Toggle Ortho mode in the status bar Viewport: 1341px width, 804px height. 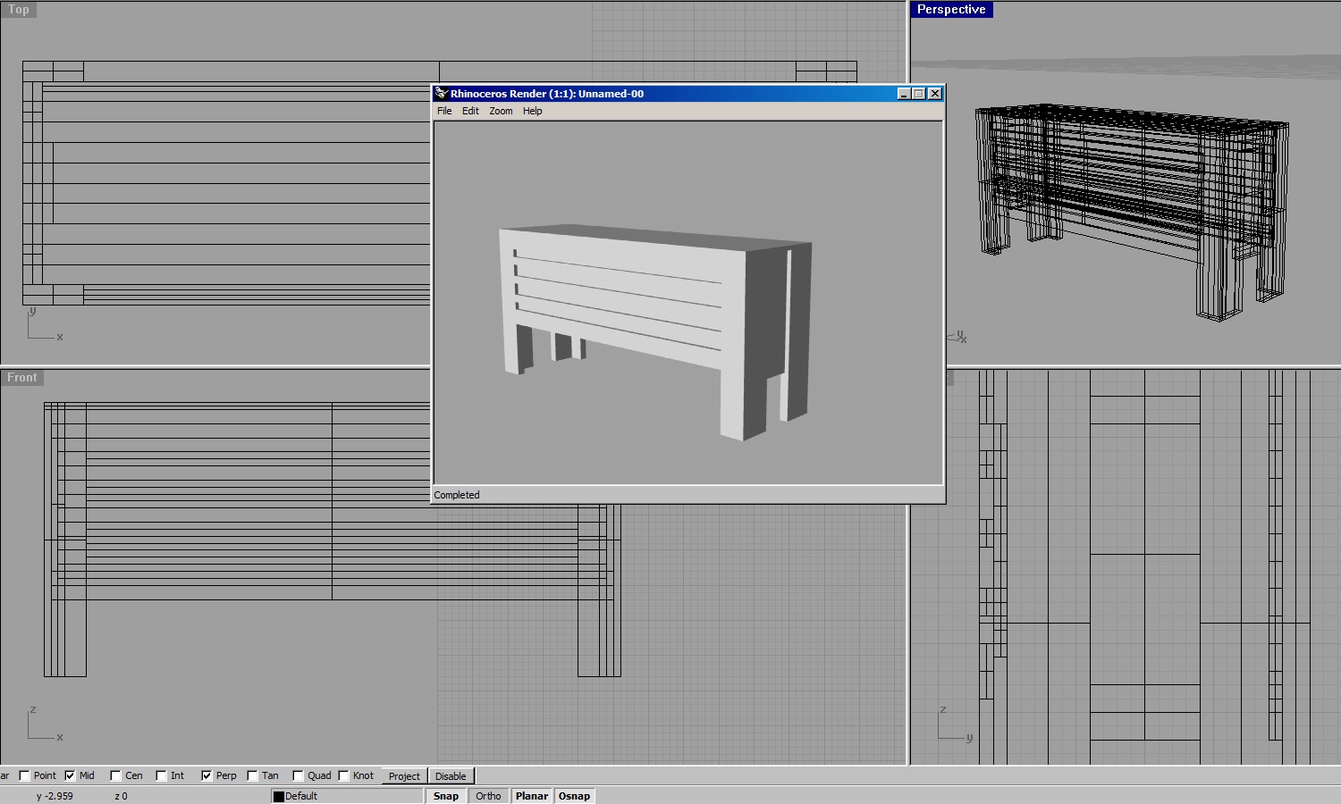click(x=488, y=796)
